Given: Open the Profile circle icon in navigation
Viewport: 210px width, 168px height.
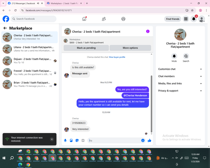Looking at the screenshot, I should (123, 19).
